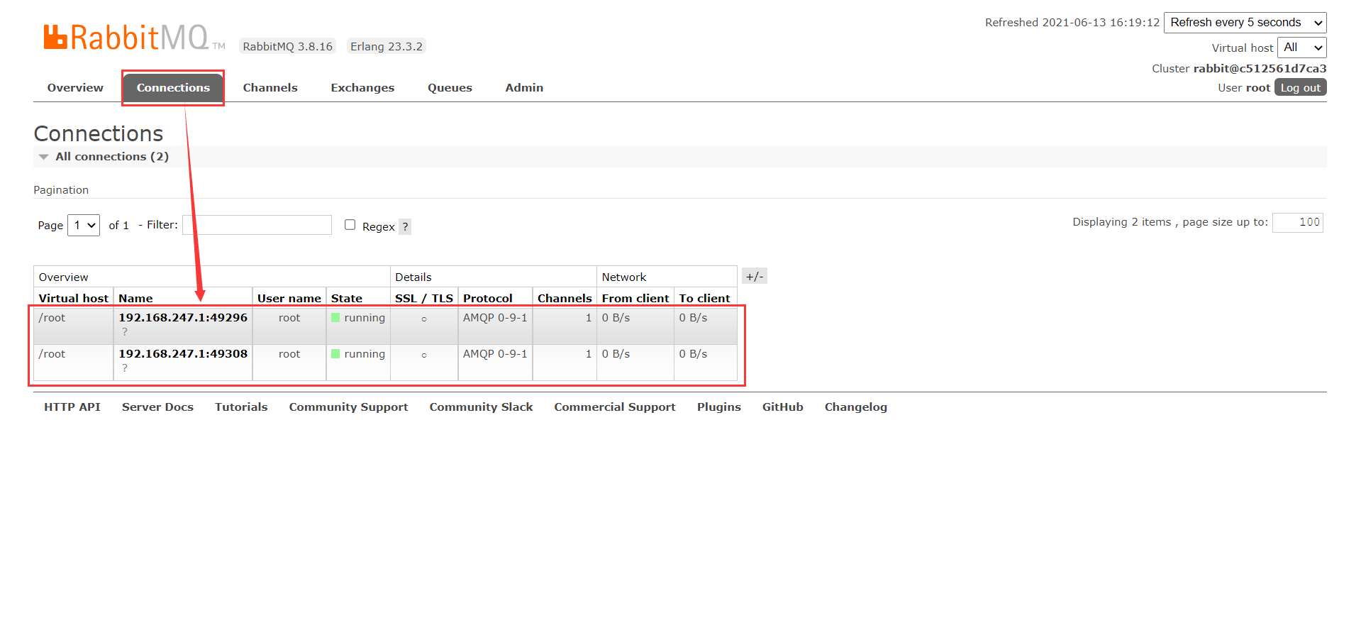The image size is (1361, 635).
Task: Click the Regex help question mark
Action: click(405, 227)
